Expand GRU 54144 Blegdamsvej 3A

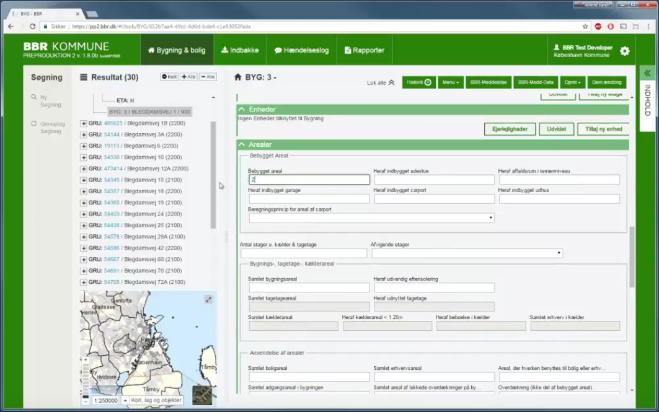tap(83, 135)
